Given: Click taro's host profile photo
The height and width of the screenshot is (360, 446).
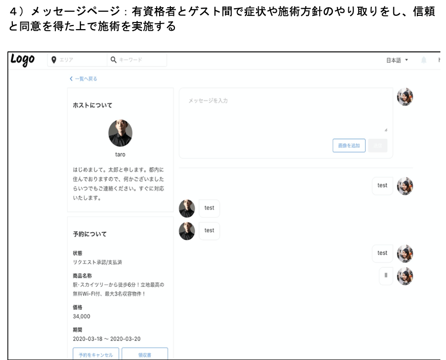Looking at the screenshot, I should [120, 133].
